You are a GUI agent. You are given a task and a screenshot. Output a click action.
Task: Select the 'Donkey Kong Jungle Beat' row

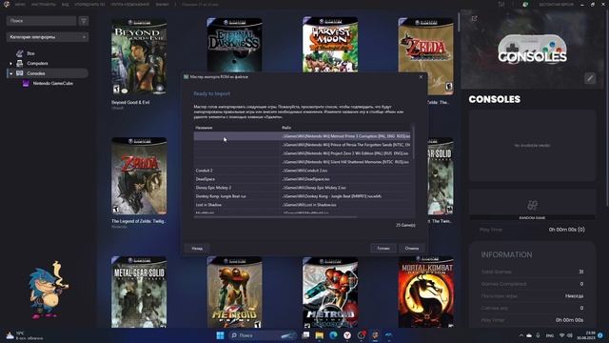[303, 196]
